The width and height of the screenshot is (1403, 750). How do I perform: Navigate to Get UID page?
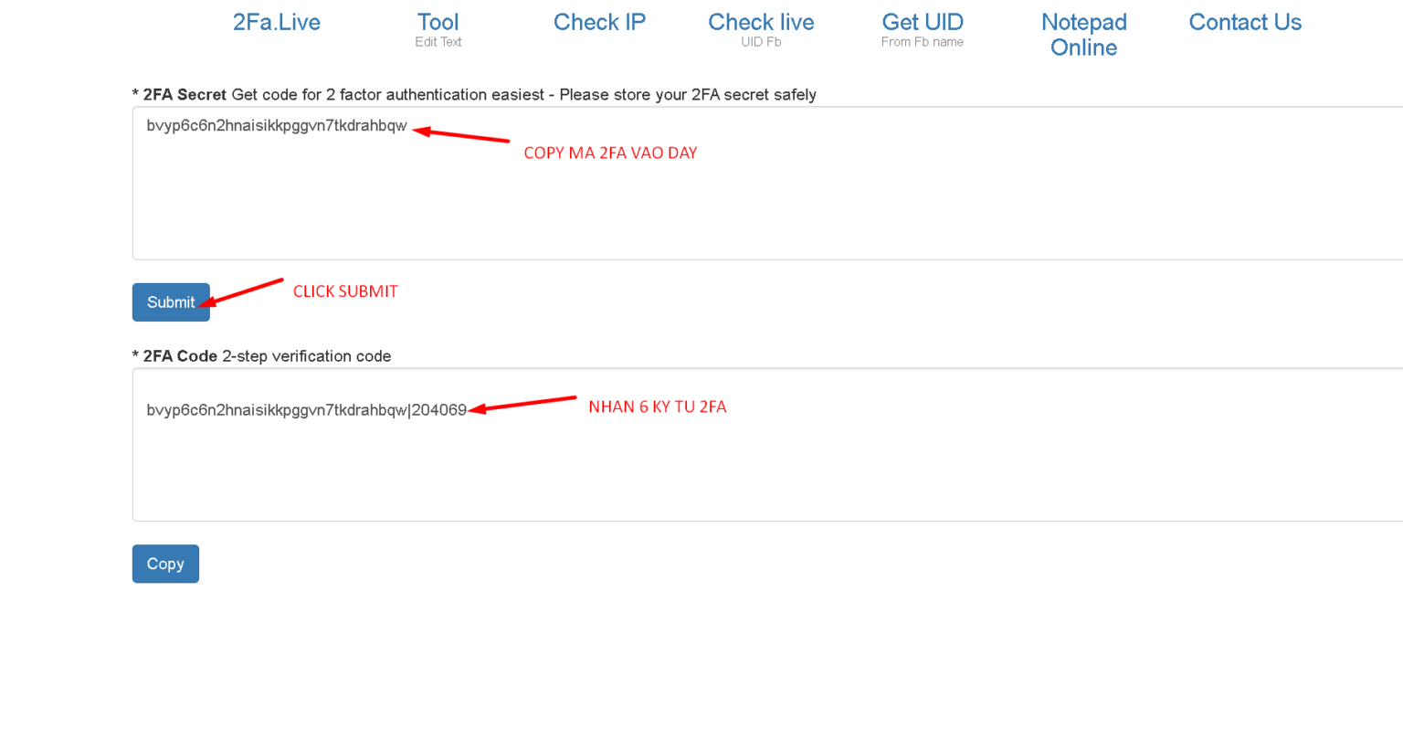tap(922, 29)
